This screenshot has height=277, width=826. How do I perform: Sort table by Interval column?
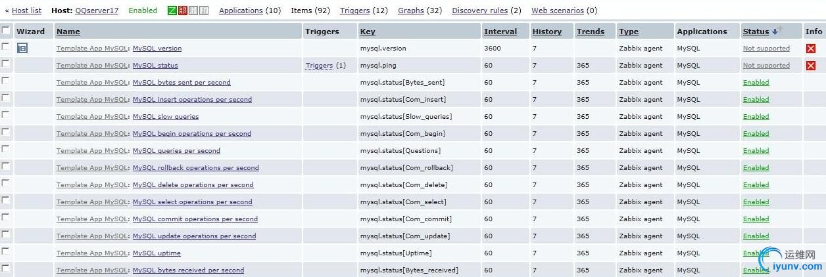click(x=500, y=32)
